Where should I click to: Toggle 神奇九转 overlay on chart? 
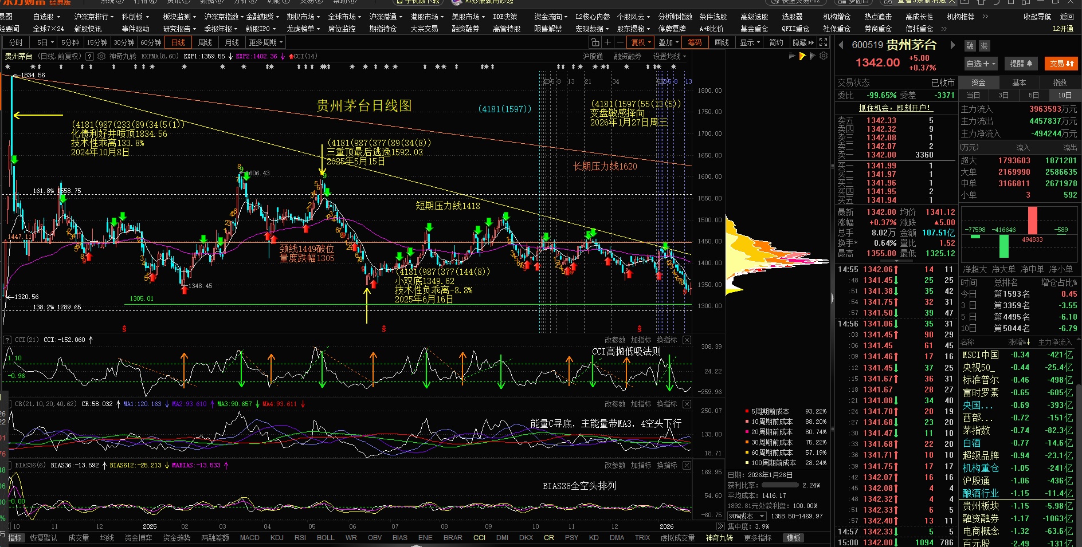pos(123,56)
